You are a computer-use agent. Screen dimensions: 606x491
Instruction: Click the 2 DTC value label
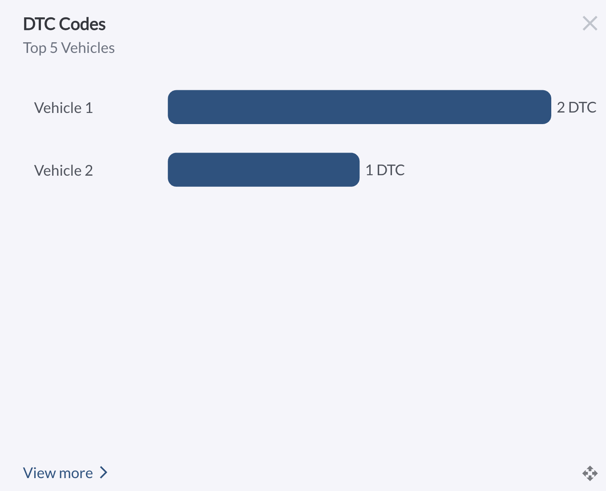pyautogui.click(x=576, y=108)
